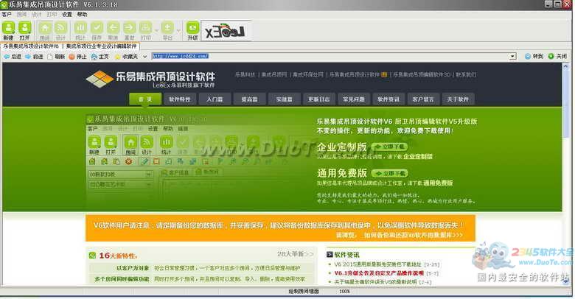Click the diamond-tile website logo
Screen dimensions: 575x299
click(100, 78)
